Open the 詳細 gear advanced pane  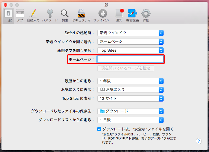146,16
